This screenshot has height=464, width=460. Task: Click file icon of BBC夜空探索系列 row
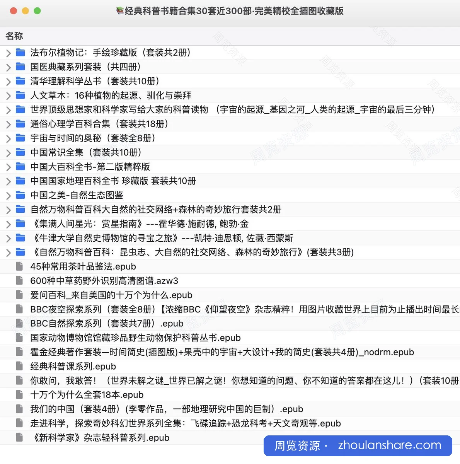(19, 309)
